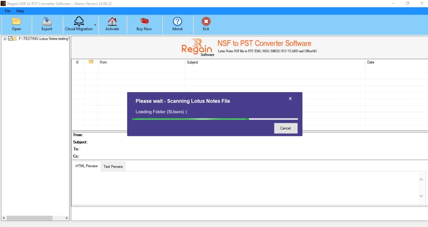This screenshot has height=227, width=428.
Task: Show the About information
Action: [177, 24]
